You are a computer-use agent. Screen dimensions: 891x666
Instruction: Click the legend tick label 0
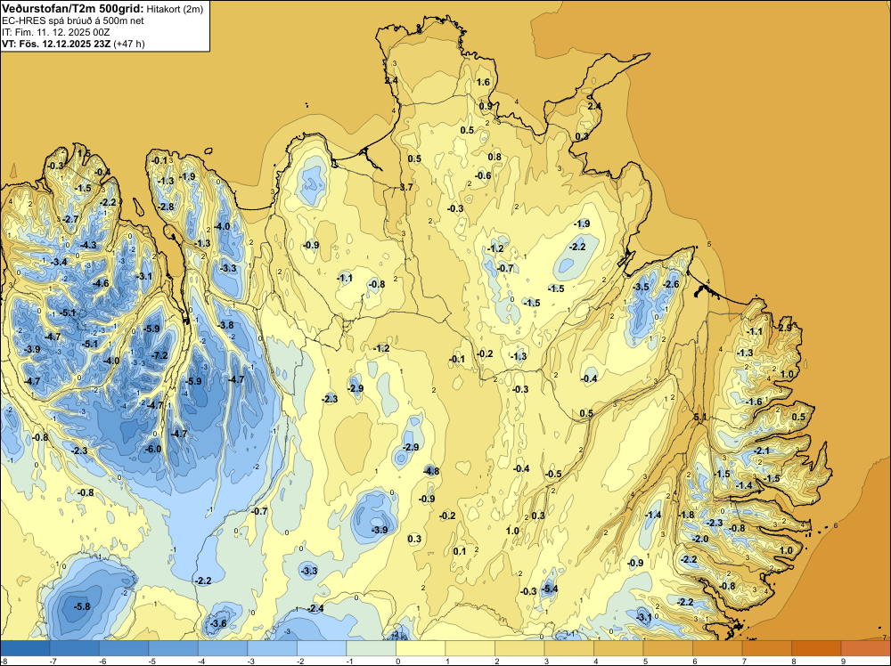coord(397,661)
